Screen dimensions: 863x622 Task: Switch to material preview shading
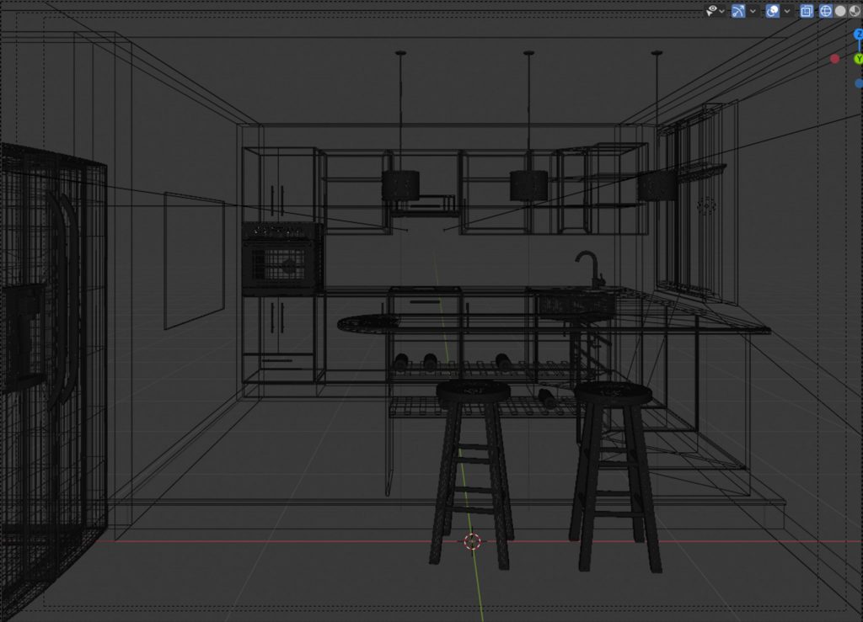coord(855,11)
